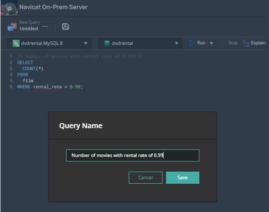269x212 pixels.
Task: Click the film table name on line 5
Action: (x=28, y=81)
